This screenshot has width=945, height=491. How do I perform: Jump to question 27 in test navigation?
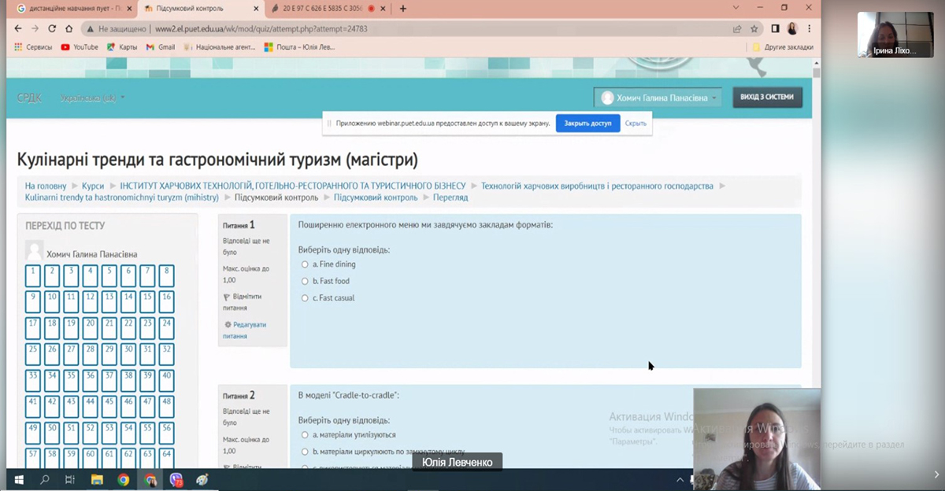point(71,354)
